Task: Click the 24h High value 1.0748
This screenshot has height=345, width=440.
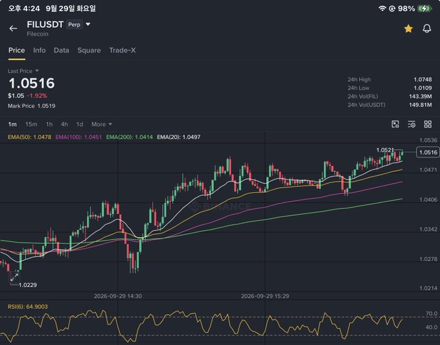Action: click(423, 80)
